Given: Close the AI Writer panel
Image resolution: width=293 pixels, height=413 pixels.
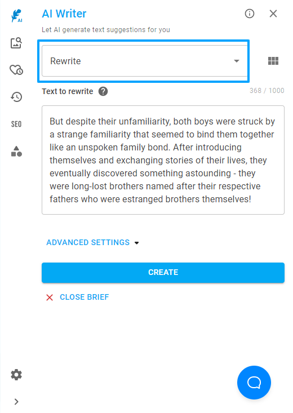Looking at the screenshot, I should [x=273, y=14].
